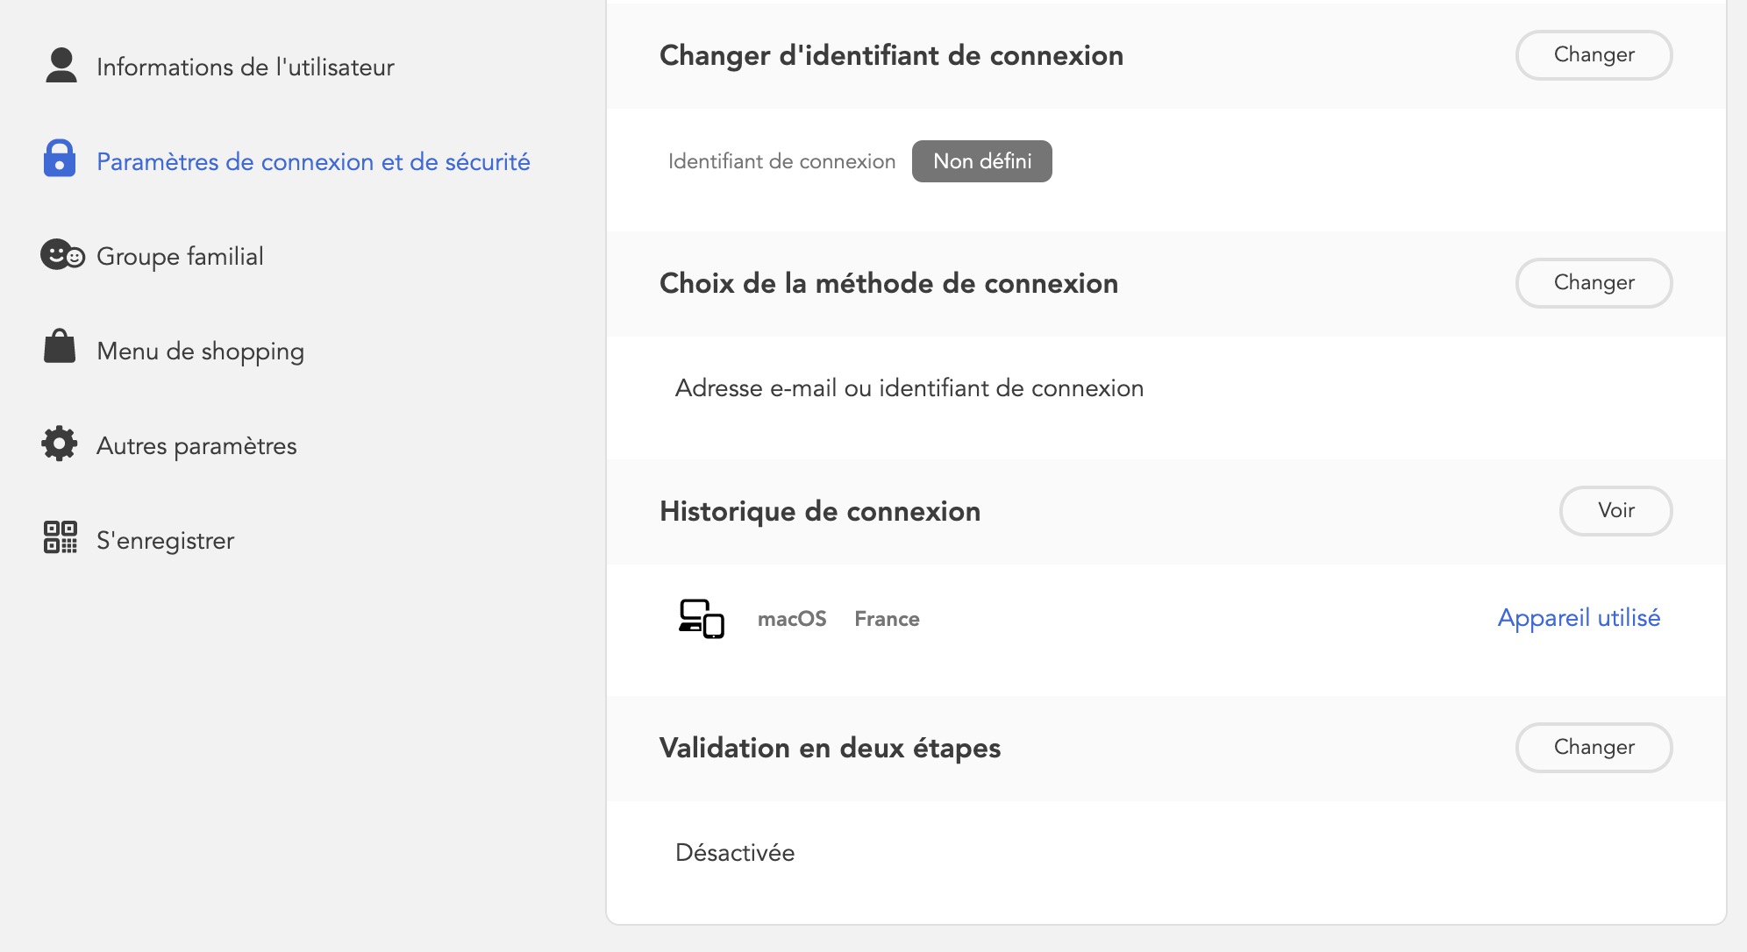Click the blue padlock security icon
Image resolution: width=1747 pixels, height=952 pixels.
pyautogui.click(x=60, y=159)
